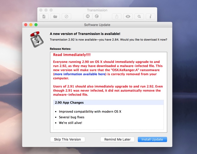Click Create torrent file icon in Transmission toolbar

[44, 16]
